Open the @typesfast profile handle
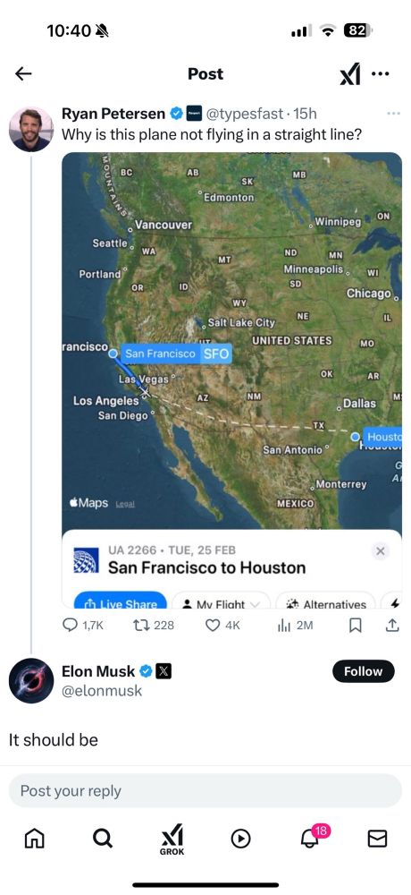 [x=244, y=114]
